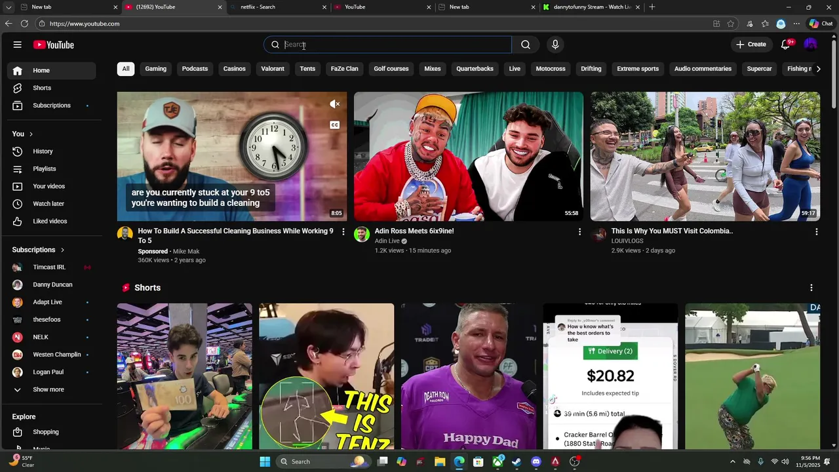
Task: Select the All filter chip
Action: (126, 69)
